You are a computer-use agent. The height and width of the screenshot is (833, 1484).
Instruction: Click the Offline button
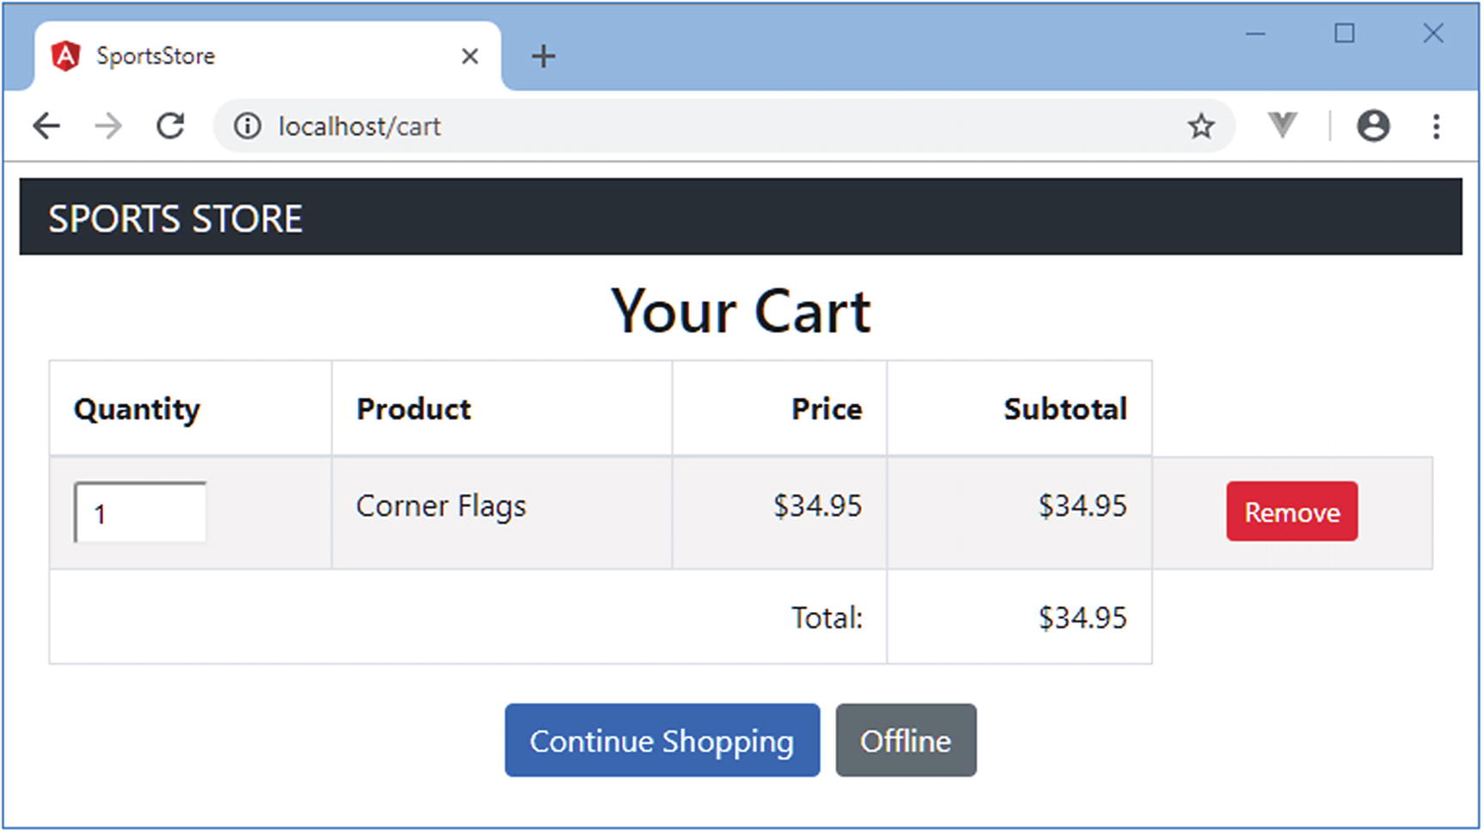(x=905, y=740)
